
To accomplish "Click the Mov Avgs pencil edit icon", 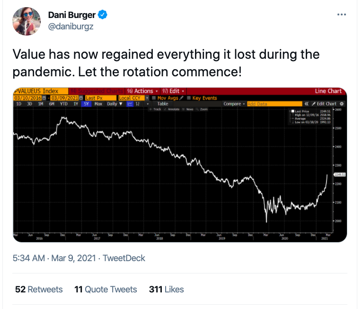I will point(181,98).
